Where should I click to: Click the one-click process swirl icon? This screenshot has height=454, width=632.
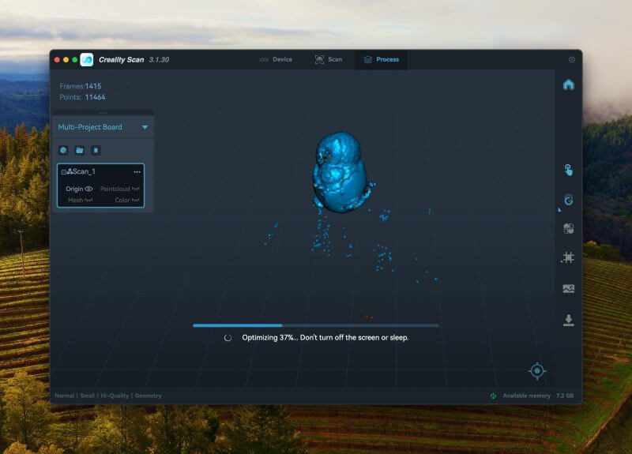point(568,200)
